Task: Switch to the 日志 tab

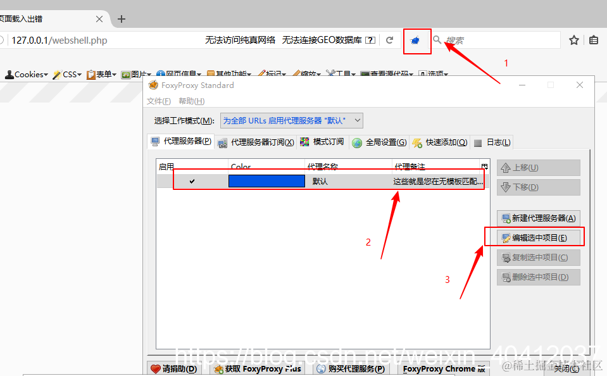Action: 492,142
